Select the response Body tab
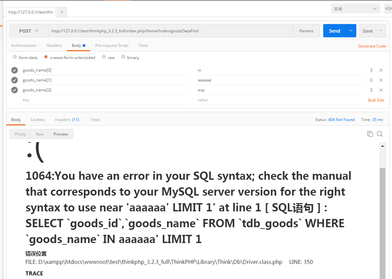This screenshot has height=279, width=392. [x=16, y=120]
